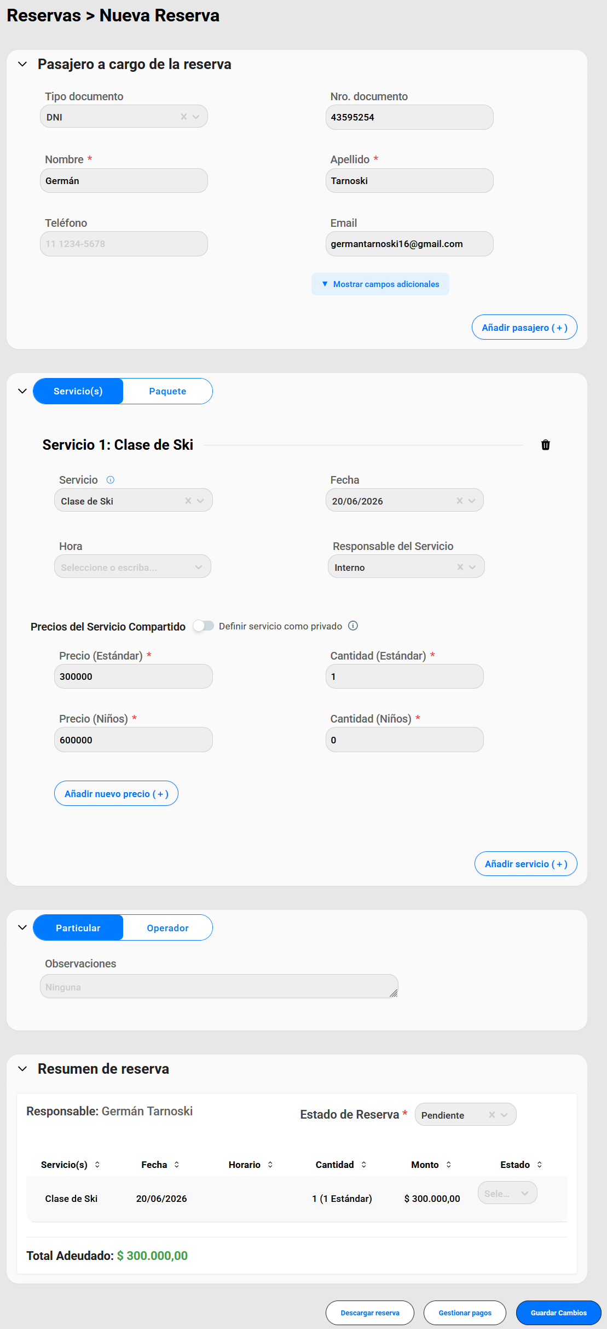This screenshot has width=607, height=1329.
Task: Collapse Resumen de reserva section
Action: coord(22,1069)
